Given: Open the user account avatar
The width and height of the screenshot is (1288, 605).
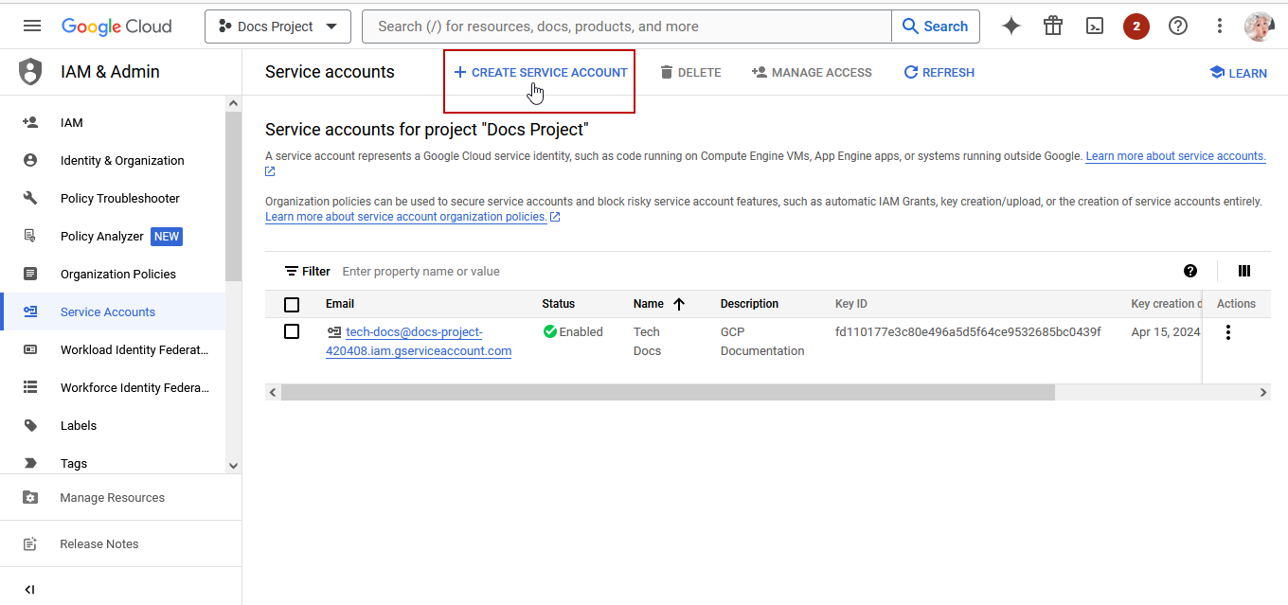Looking at the screenshot, I should point(1260,27).
